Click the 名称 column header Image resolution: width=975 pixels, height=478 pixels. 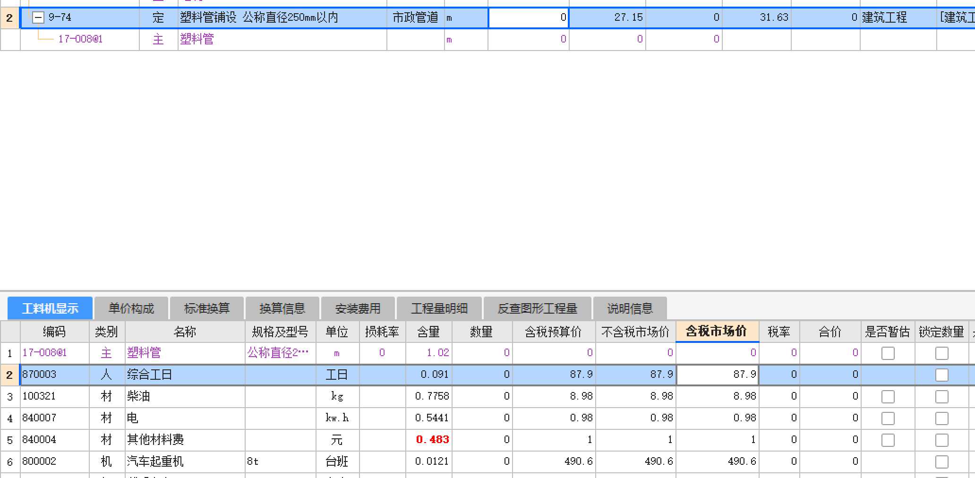(x=185, y=332)
